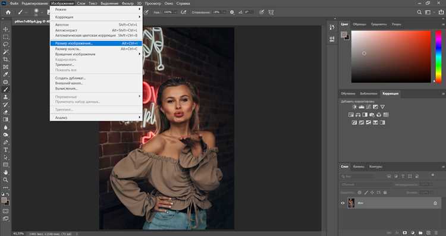Expand the Коррекция submenu
Image resolution: width=446 pixels, height=236 pixels.
coord(96,17)
